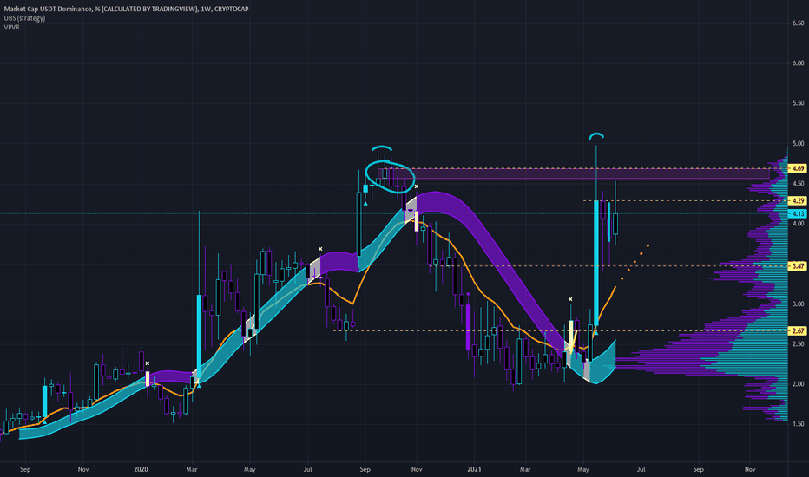Click the 5.50 price axis value
Screen dimensions: 809x477
click(x=799, y=103)
